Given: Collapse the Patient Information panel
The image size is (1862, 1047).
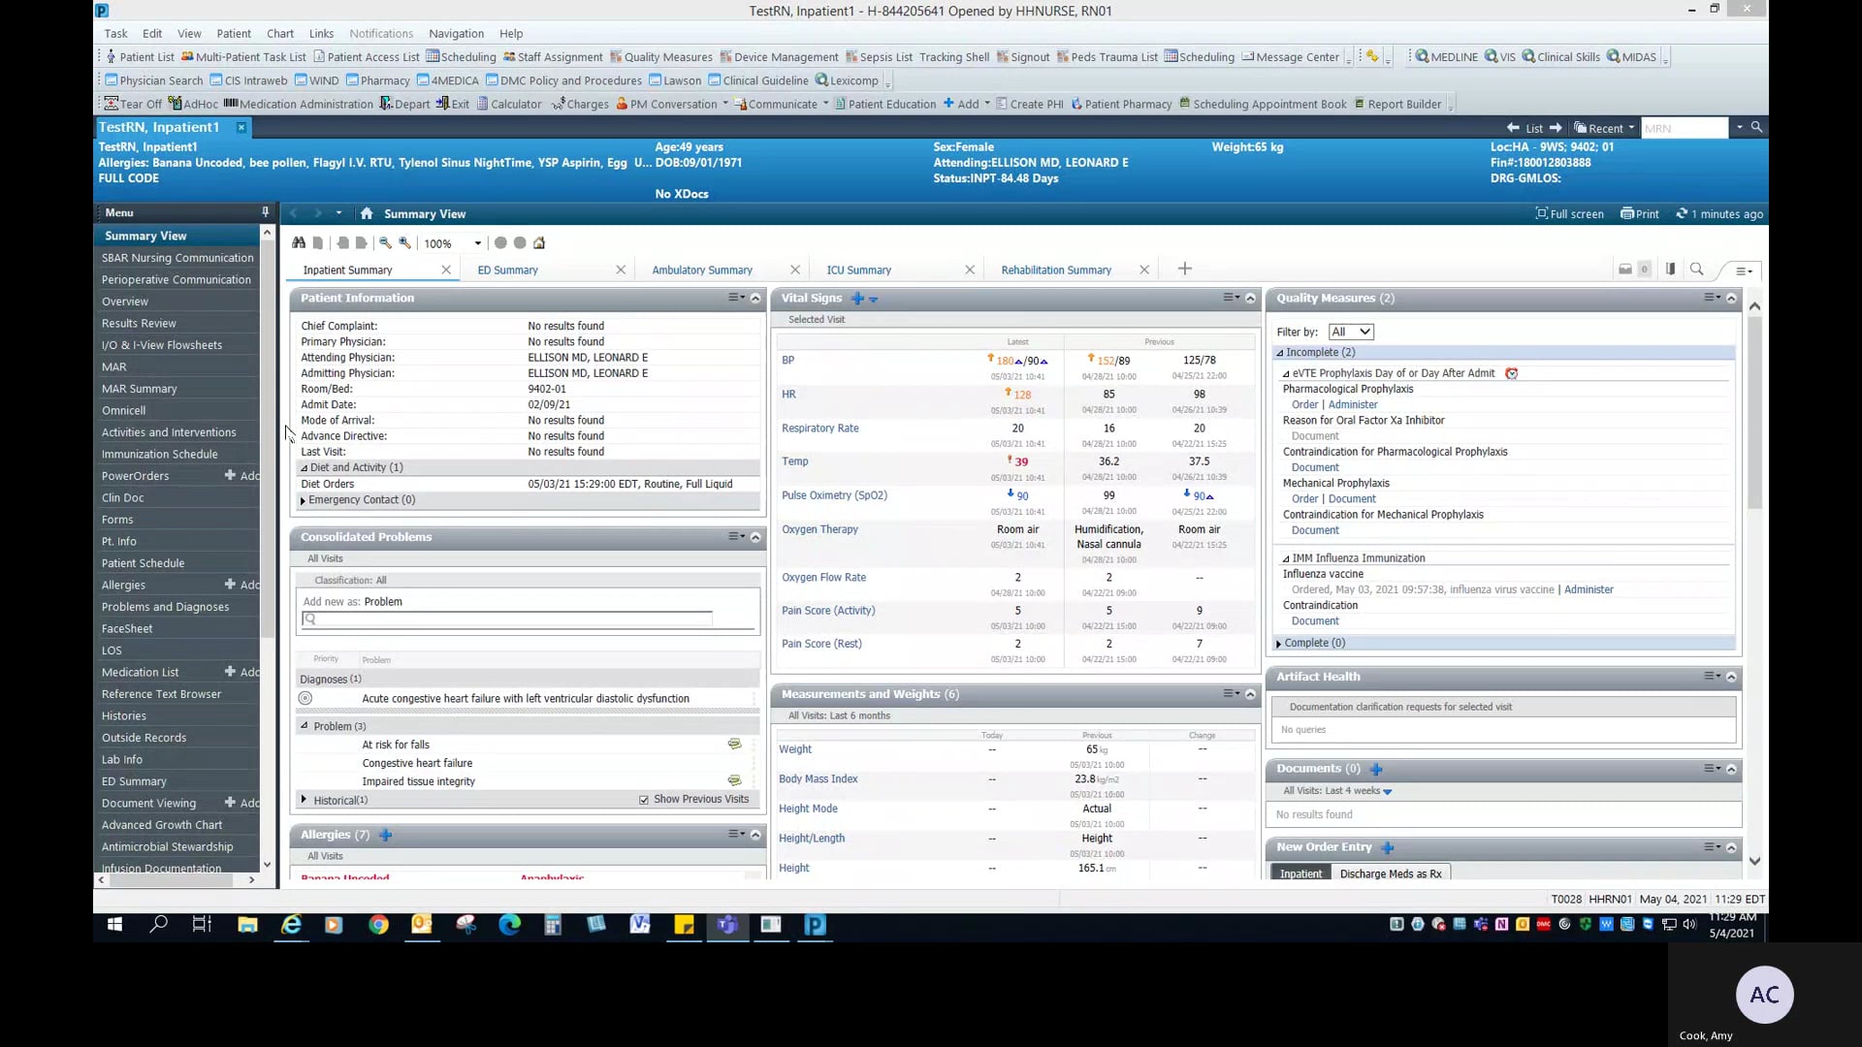Looking at the screenshot, I should (755, 299).
